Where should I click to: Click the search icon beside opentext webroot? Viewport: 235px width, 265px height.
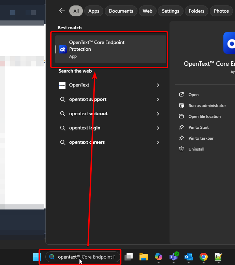(x=63, y=114)
